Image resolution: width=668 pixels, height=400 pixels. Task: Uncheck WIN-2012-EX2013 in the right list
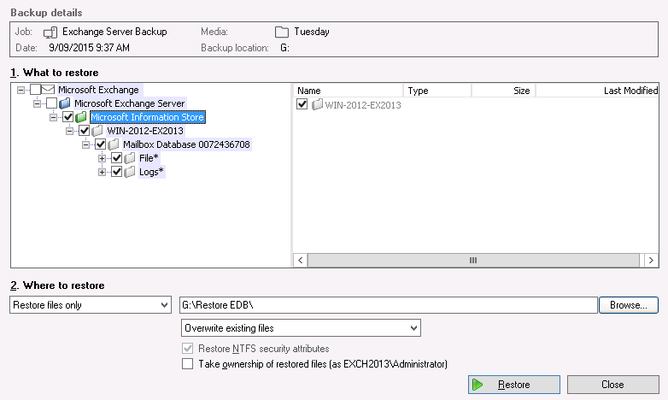click(x=302, y=104)
